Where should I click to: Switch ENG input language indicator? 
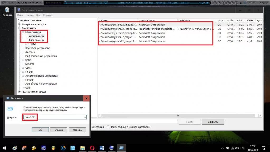pos(243,148)
